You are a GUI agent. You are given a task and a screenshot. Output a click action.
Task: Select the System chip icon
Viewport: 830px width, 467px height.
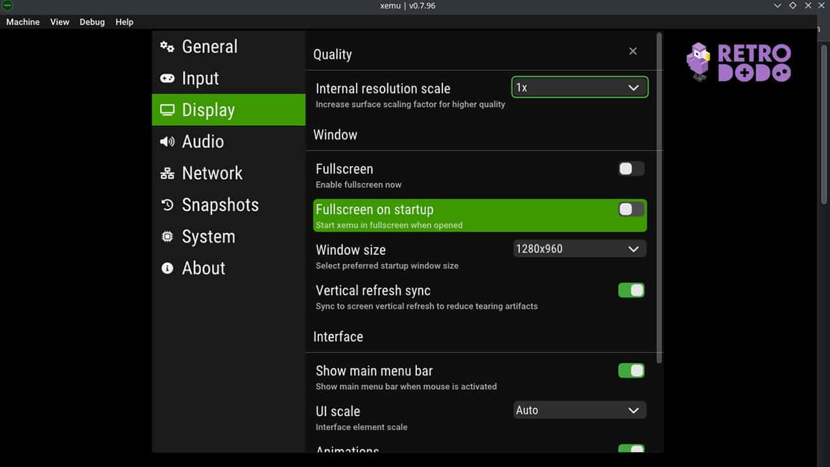[167, 237]
